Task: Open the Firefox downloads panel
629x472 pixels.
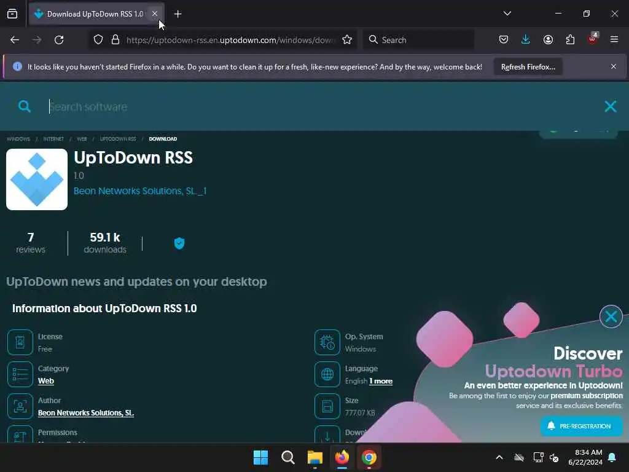Action: [x=526, y=40]
